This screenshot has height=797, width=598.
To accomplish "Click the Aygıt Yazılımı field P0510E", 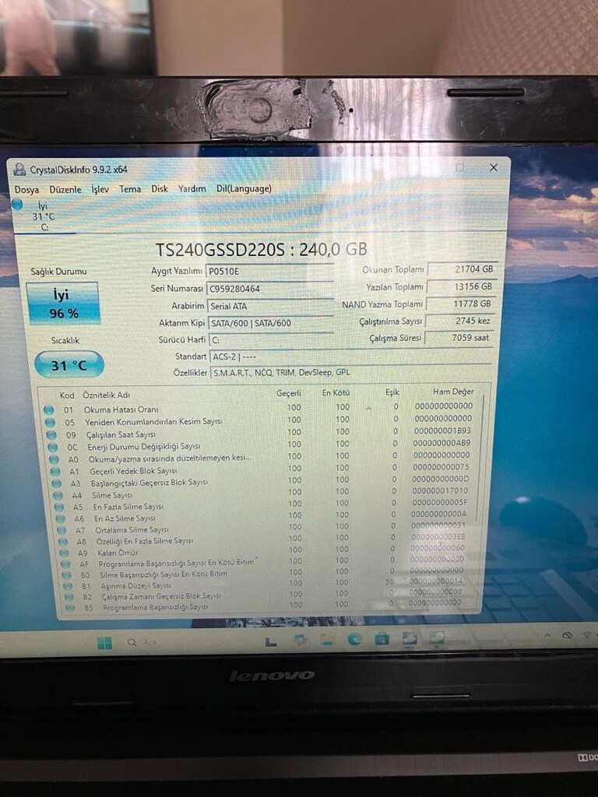I will (x=269, y=272).
